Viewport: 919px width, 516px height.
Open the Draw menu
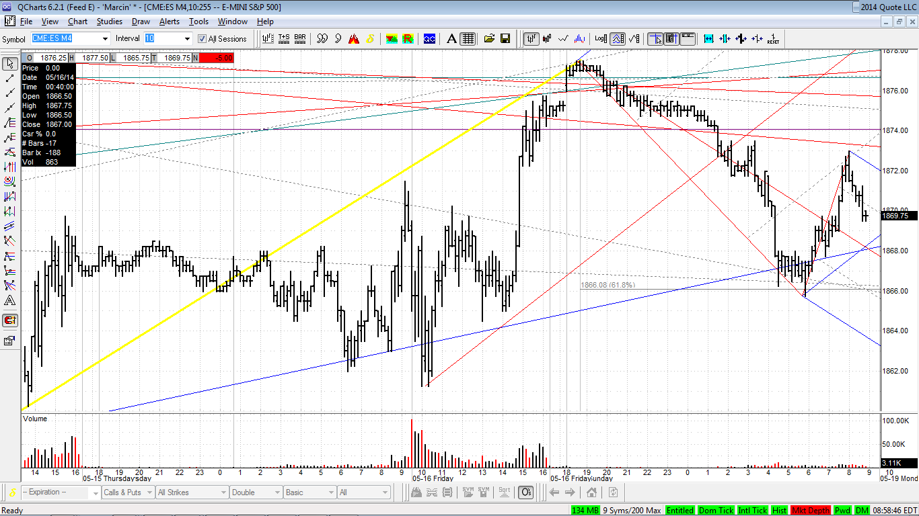pyautogui.click(x=141, y=21)
